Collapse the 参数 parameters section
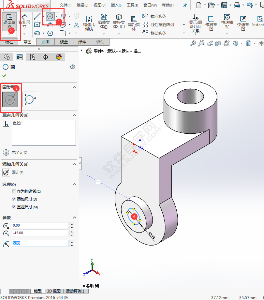 [x=74, y=217]
